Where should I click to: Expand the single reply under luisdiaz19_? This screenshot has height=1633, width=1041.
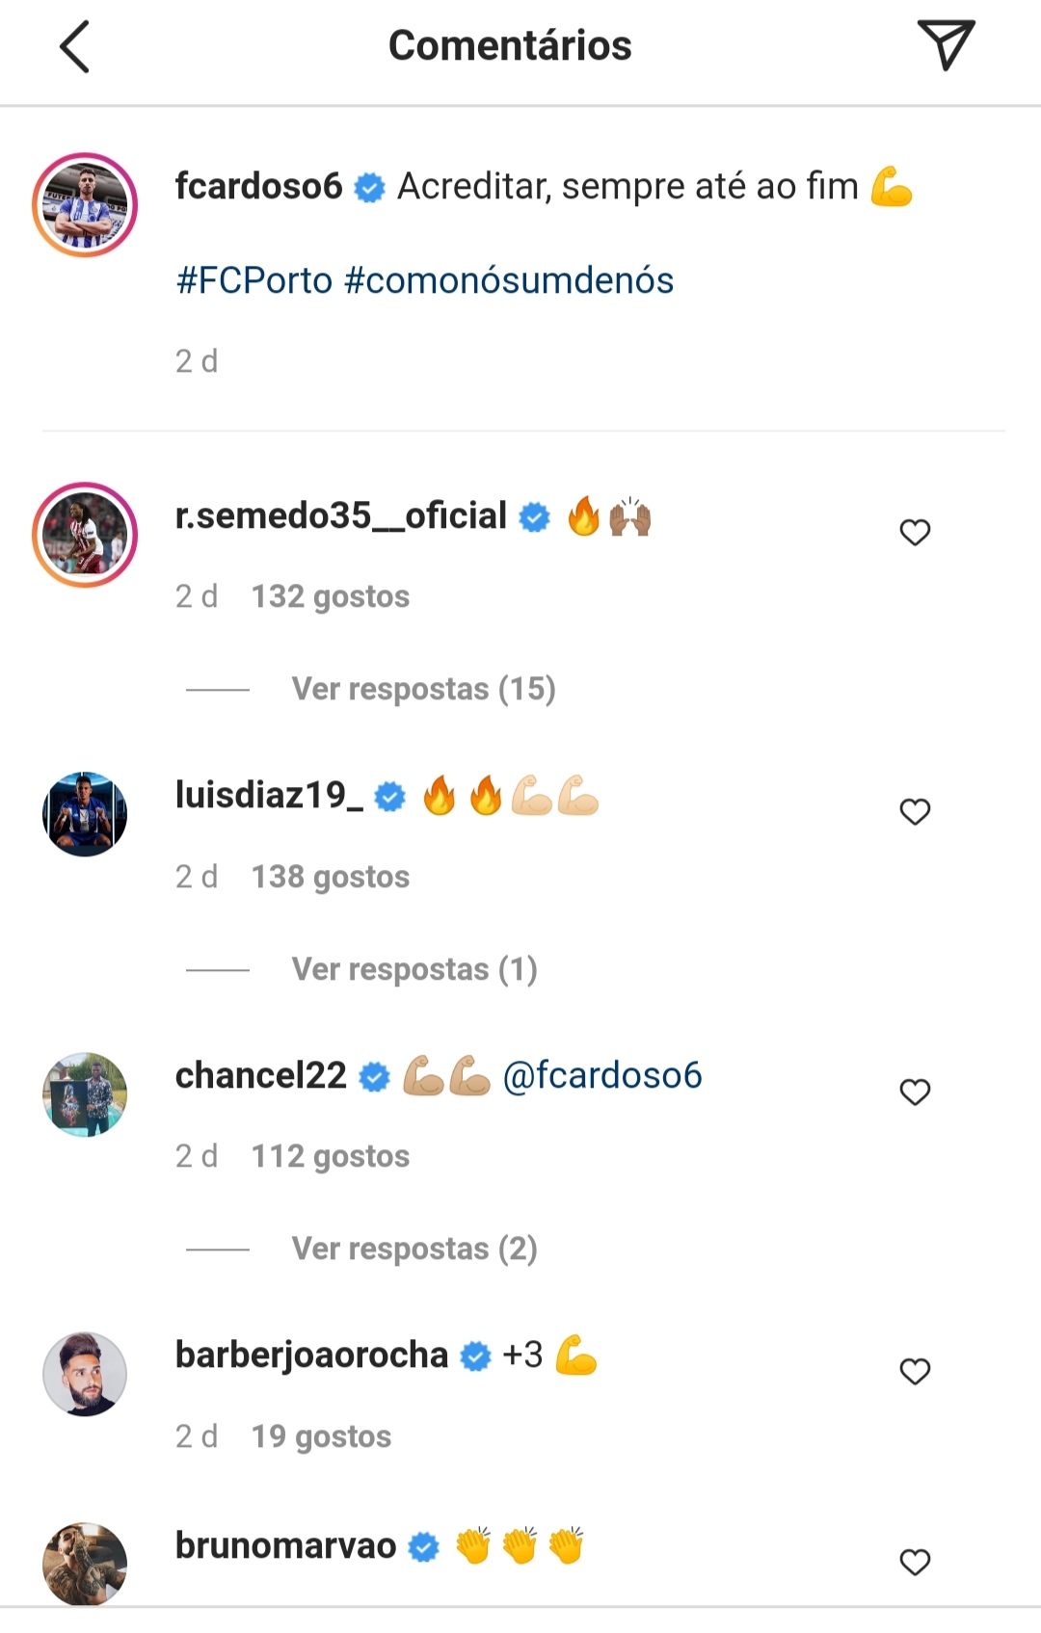point(414,969)
